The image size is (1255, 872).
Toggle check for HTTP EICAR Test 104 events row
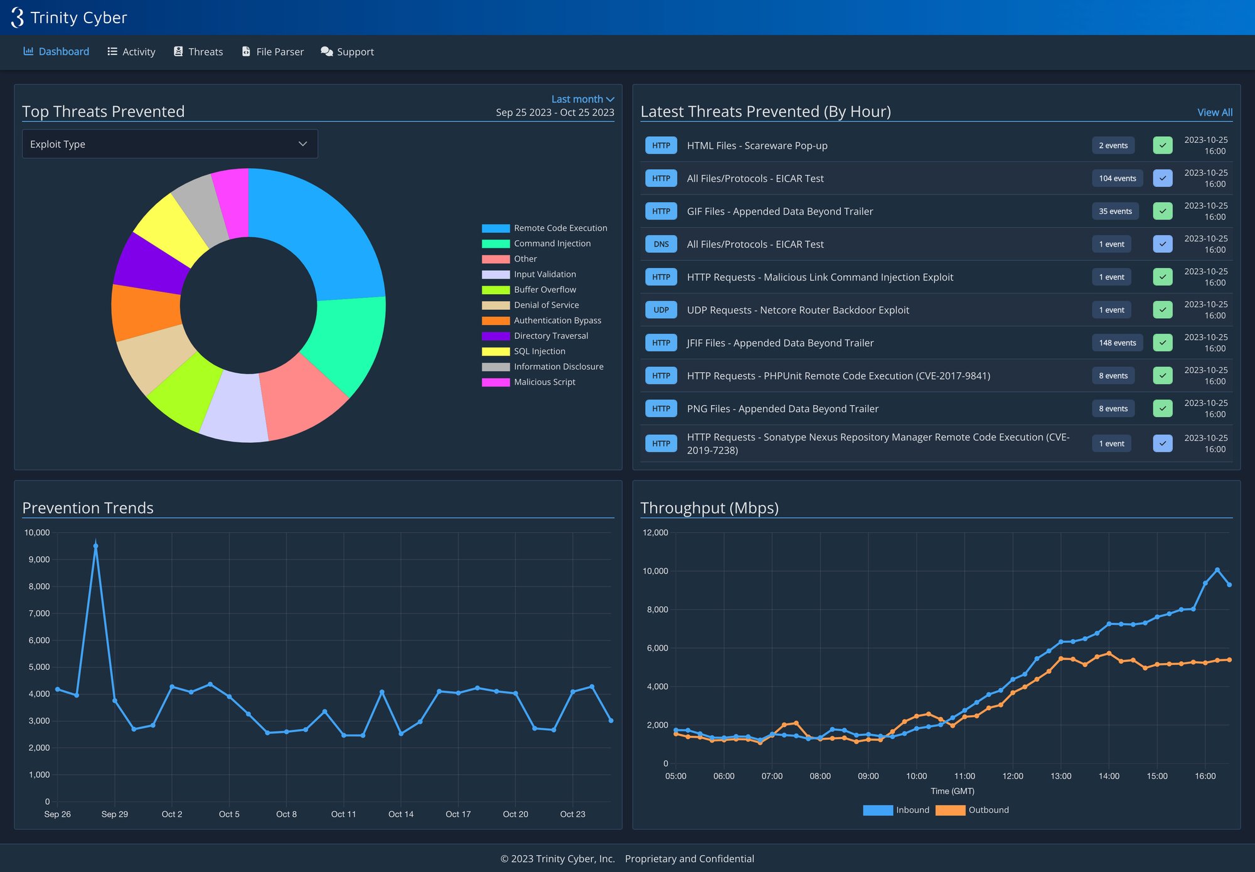[1163, 178]
